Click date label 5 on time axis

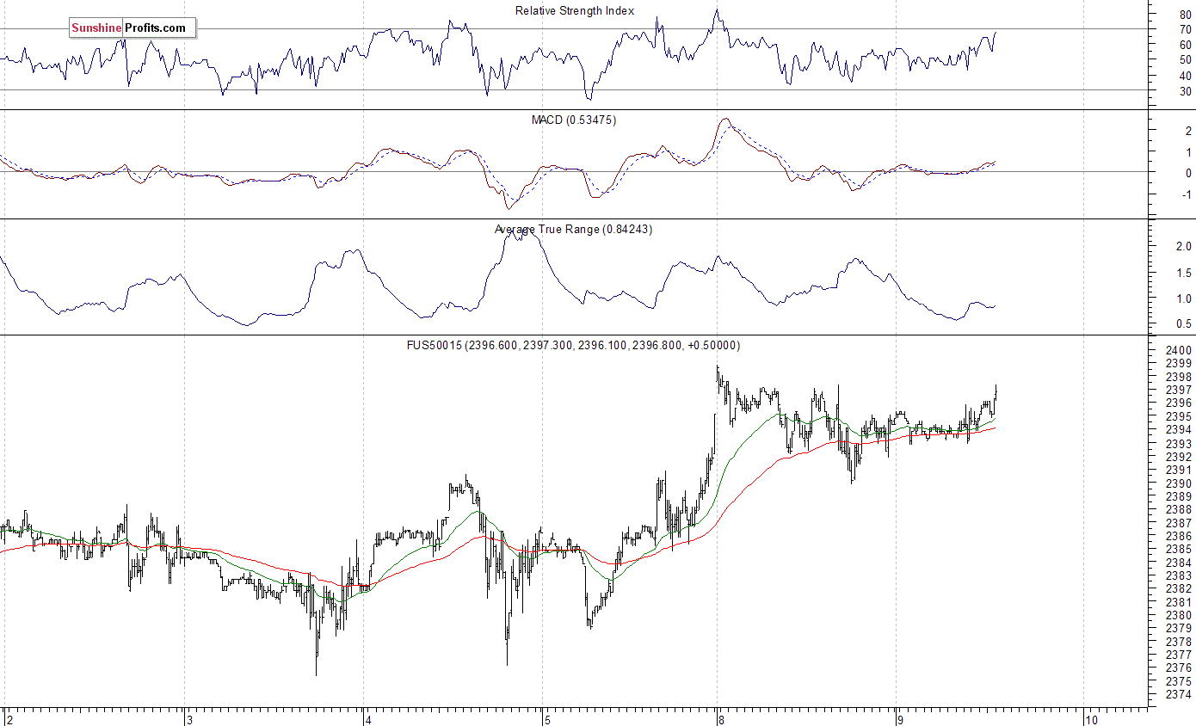[x=546, y=719]
